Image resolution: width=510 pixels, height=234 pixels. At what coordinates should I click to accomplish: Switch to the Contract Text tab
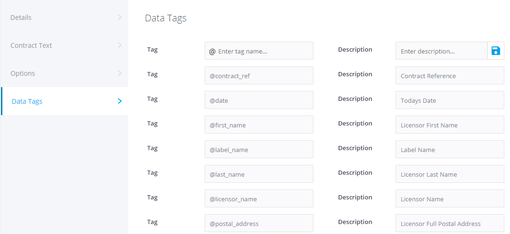click(x=31, y=45)
